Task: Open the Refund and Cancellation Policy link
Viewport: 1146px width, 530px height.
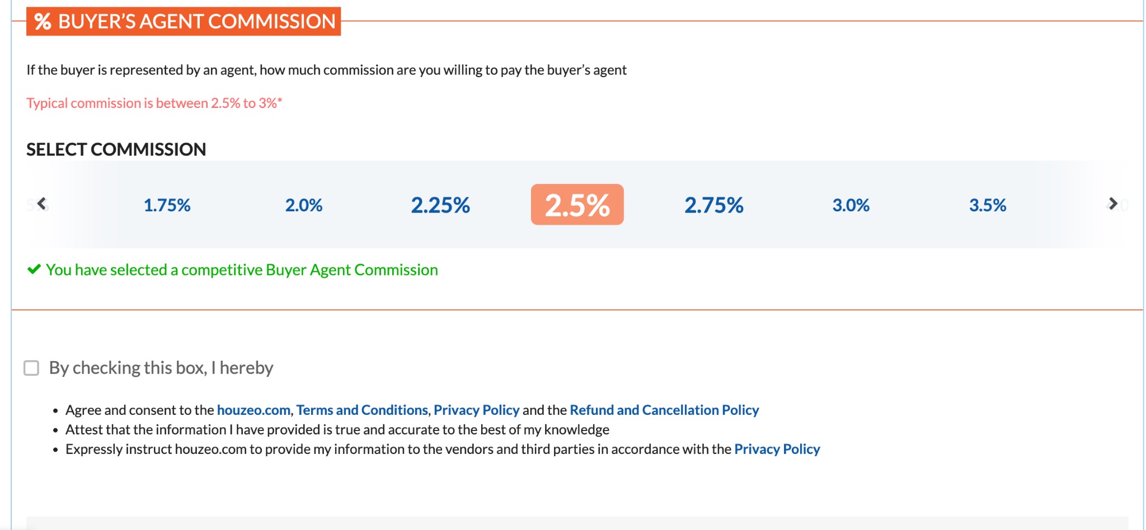Action: point(664,410)
